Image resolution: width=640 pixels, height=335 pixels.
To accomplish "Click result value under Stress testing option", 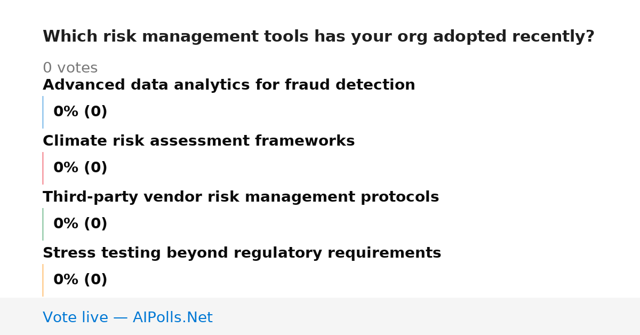I will click(80, 280).
